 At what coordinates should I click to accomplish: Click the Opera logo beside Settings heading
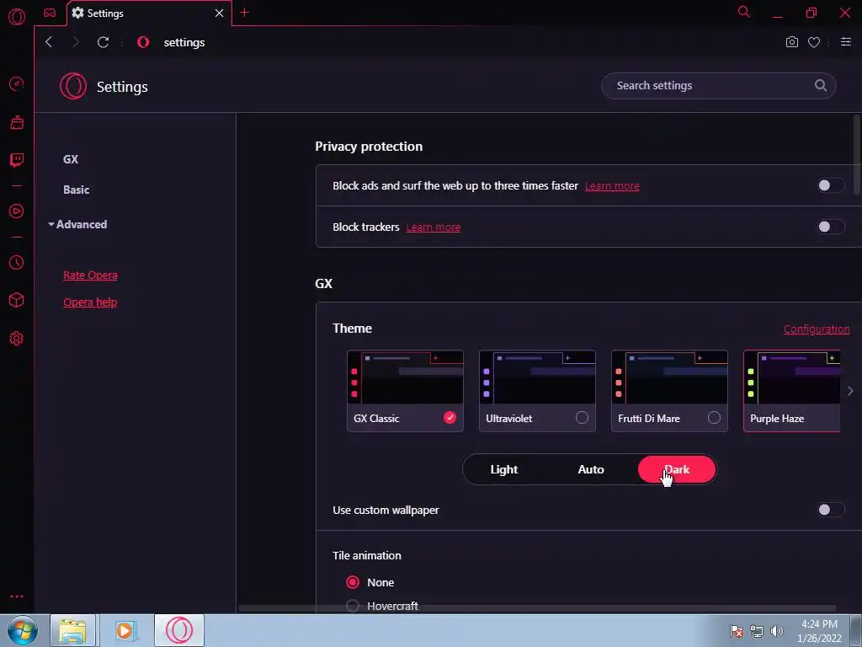click(x=73, y=87)
